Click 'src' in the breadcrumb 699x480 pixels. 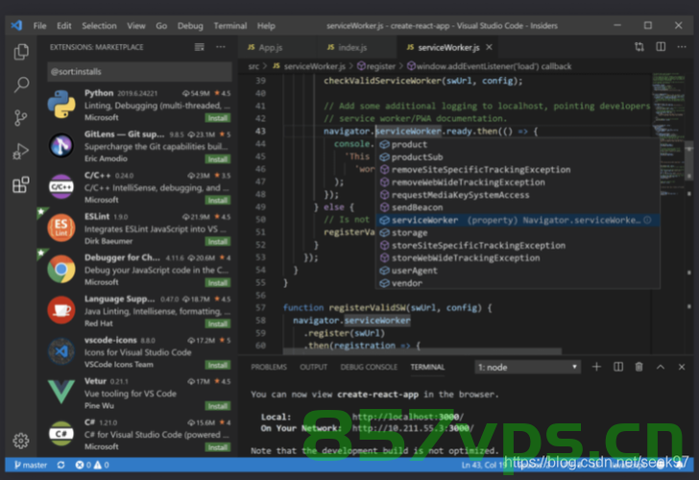point(253,66)
